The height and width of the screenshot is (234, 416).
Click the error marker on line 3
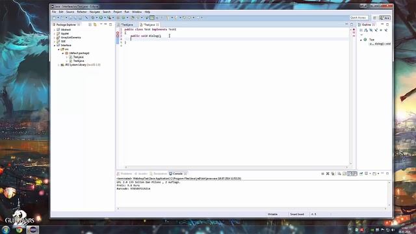pos(118,36)
